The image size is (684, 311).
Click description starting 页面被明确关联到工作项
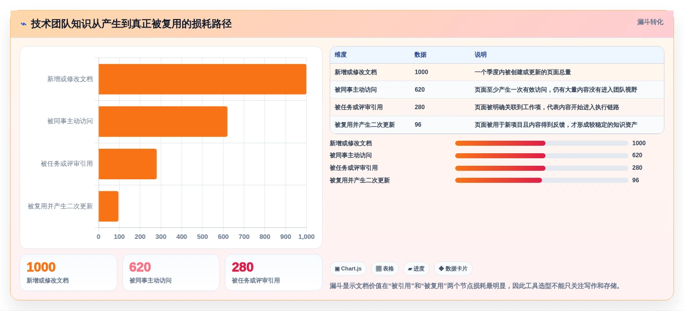tap(547, 107)
